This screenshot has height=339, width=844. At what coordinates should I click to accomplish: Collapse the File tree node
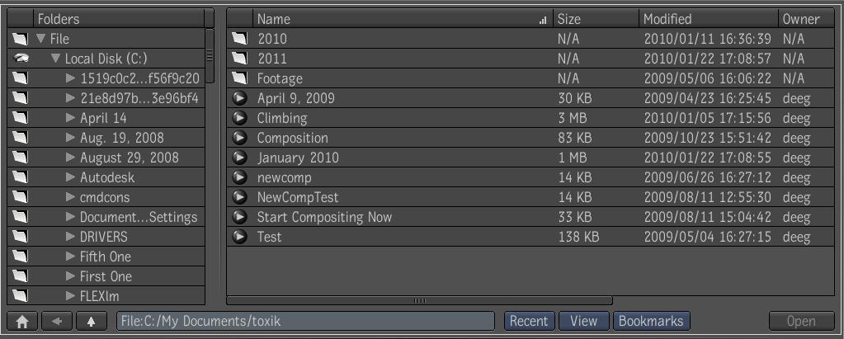coord(41,39)
